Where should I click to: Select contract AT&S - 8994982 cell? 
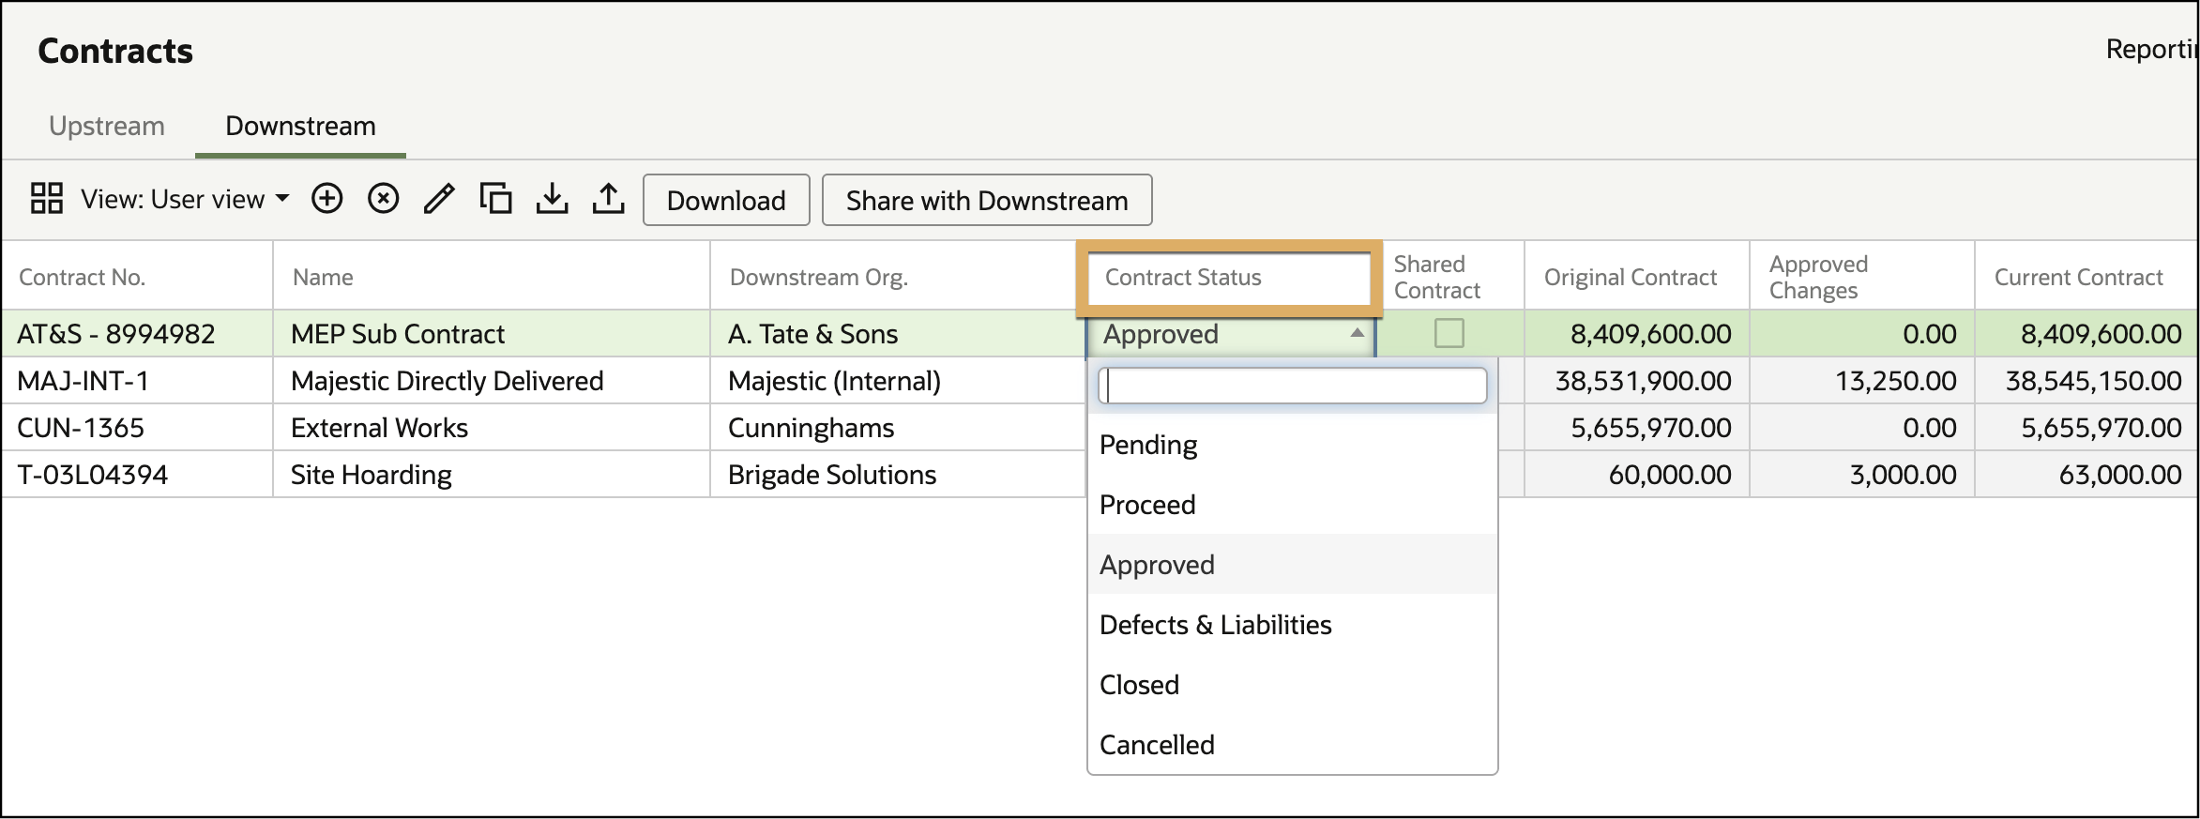pos(138,333)
